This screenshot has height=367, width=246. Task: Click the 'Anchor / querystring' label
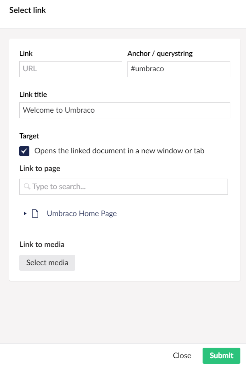point(160,54)
